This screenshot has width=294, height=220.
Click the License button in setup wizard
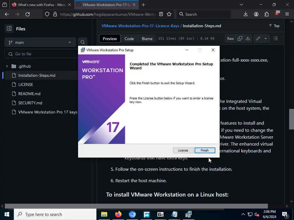tap(183, 150)
